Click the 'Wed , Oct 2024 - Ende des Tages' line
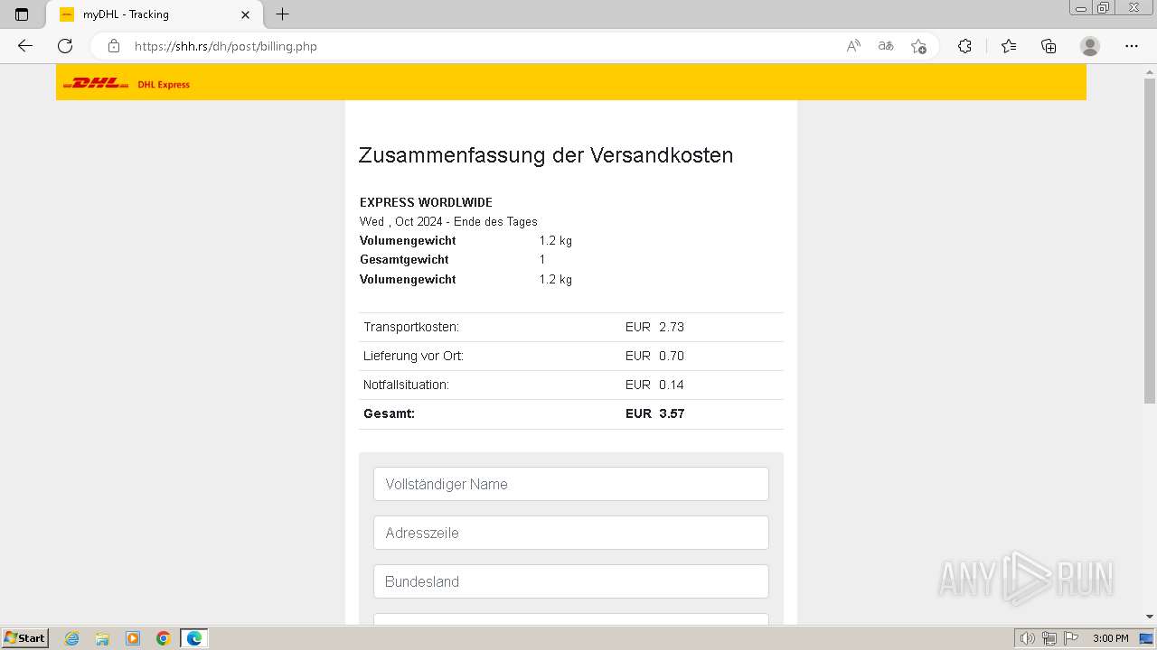The image size is (1157, 650). coord(448,221)
